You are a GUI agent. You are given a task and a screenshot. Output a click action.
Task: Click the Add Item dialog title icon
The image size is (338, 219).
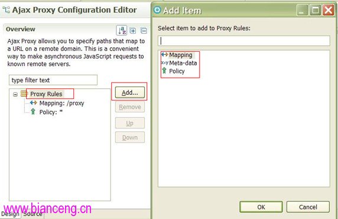(x=157, y=10)
